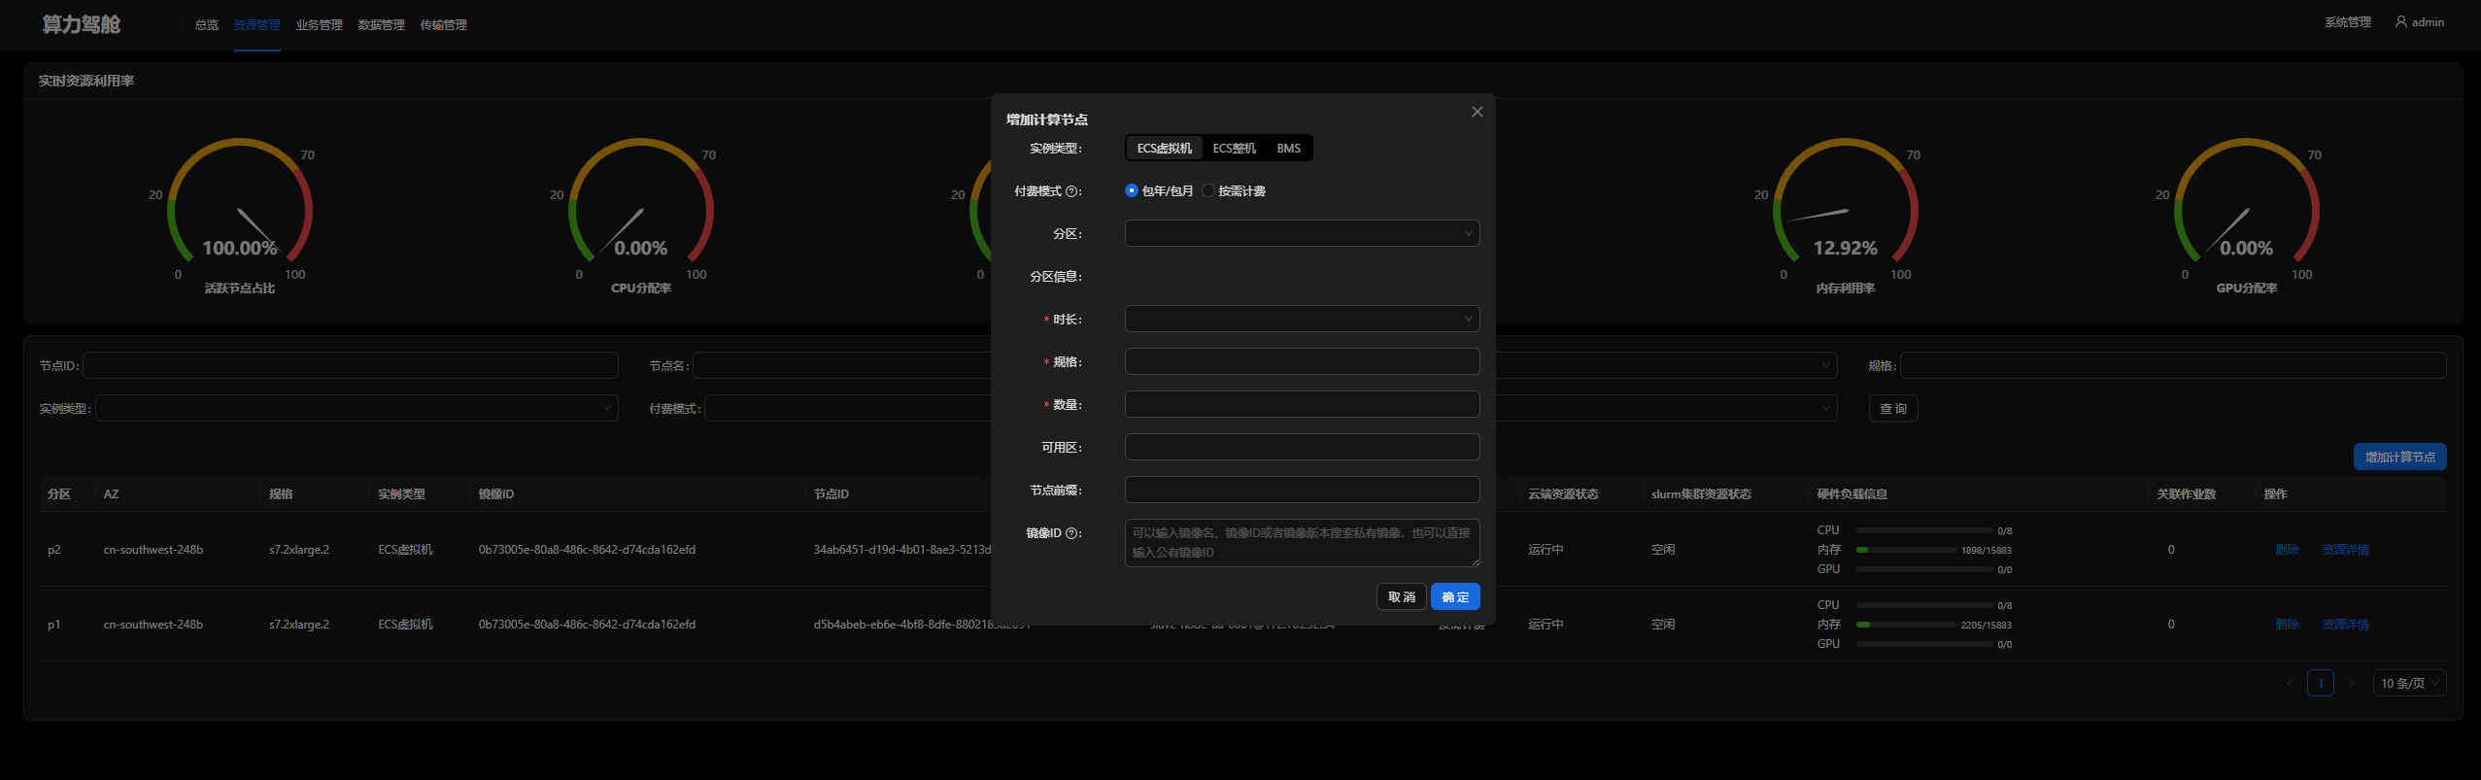Click the p1 row memory usage bar
Viewport: 2481px width, 780px height.
click(1905, 625)
